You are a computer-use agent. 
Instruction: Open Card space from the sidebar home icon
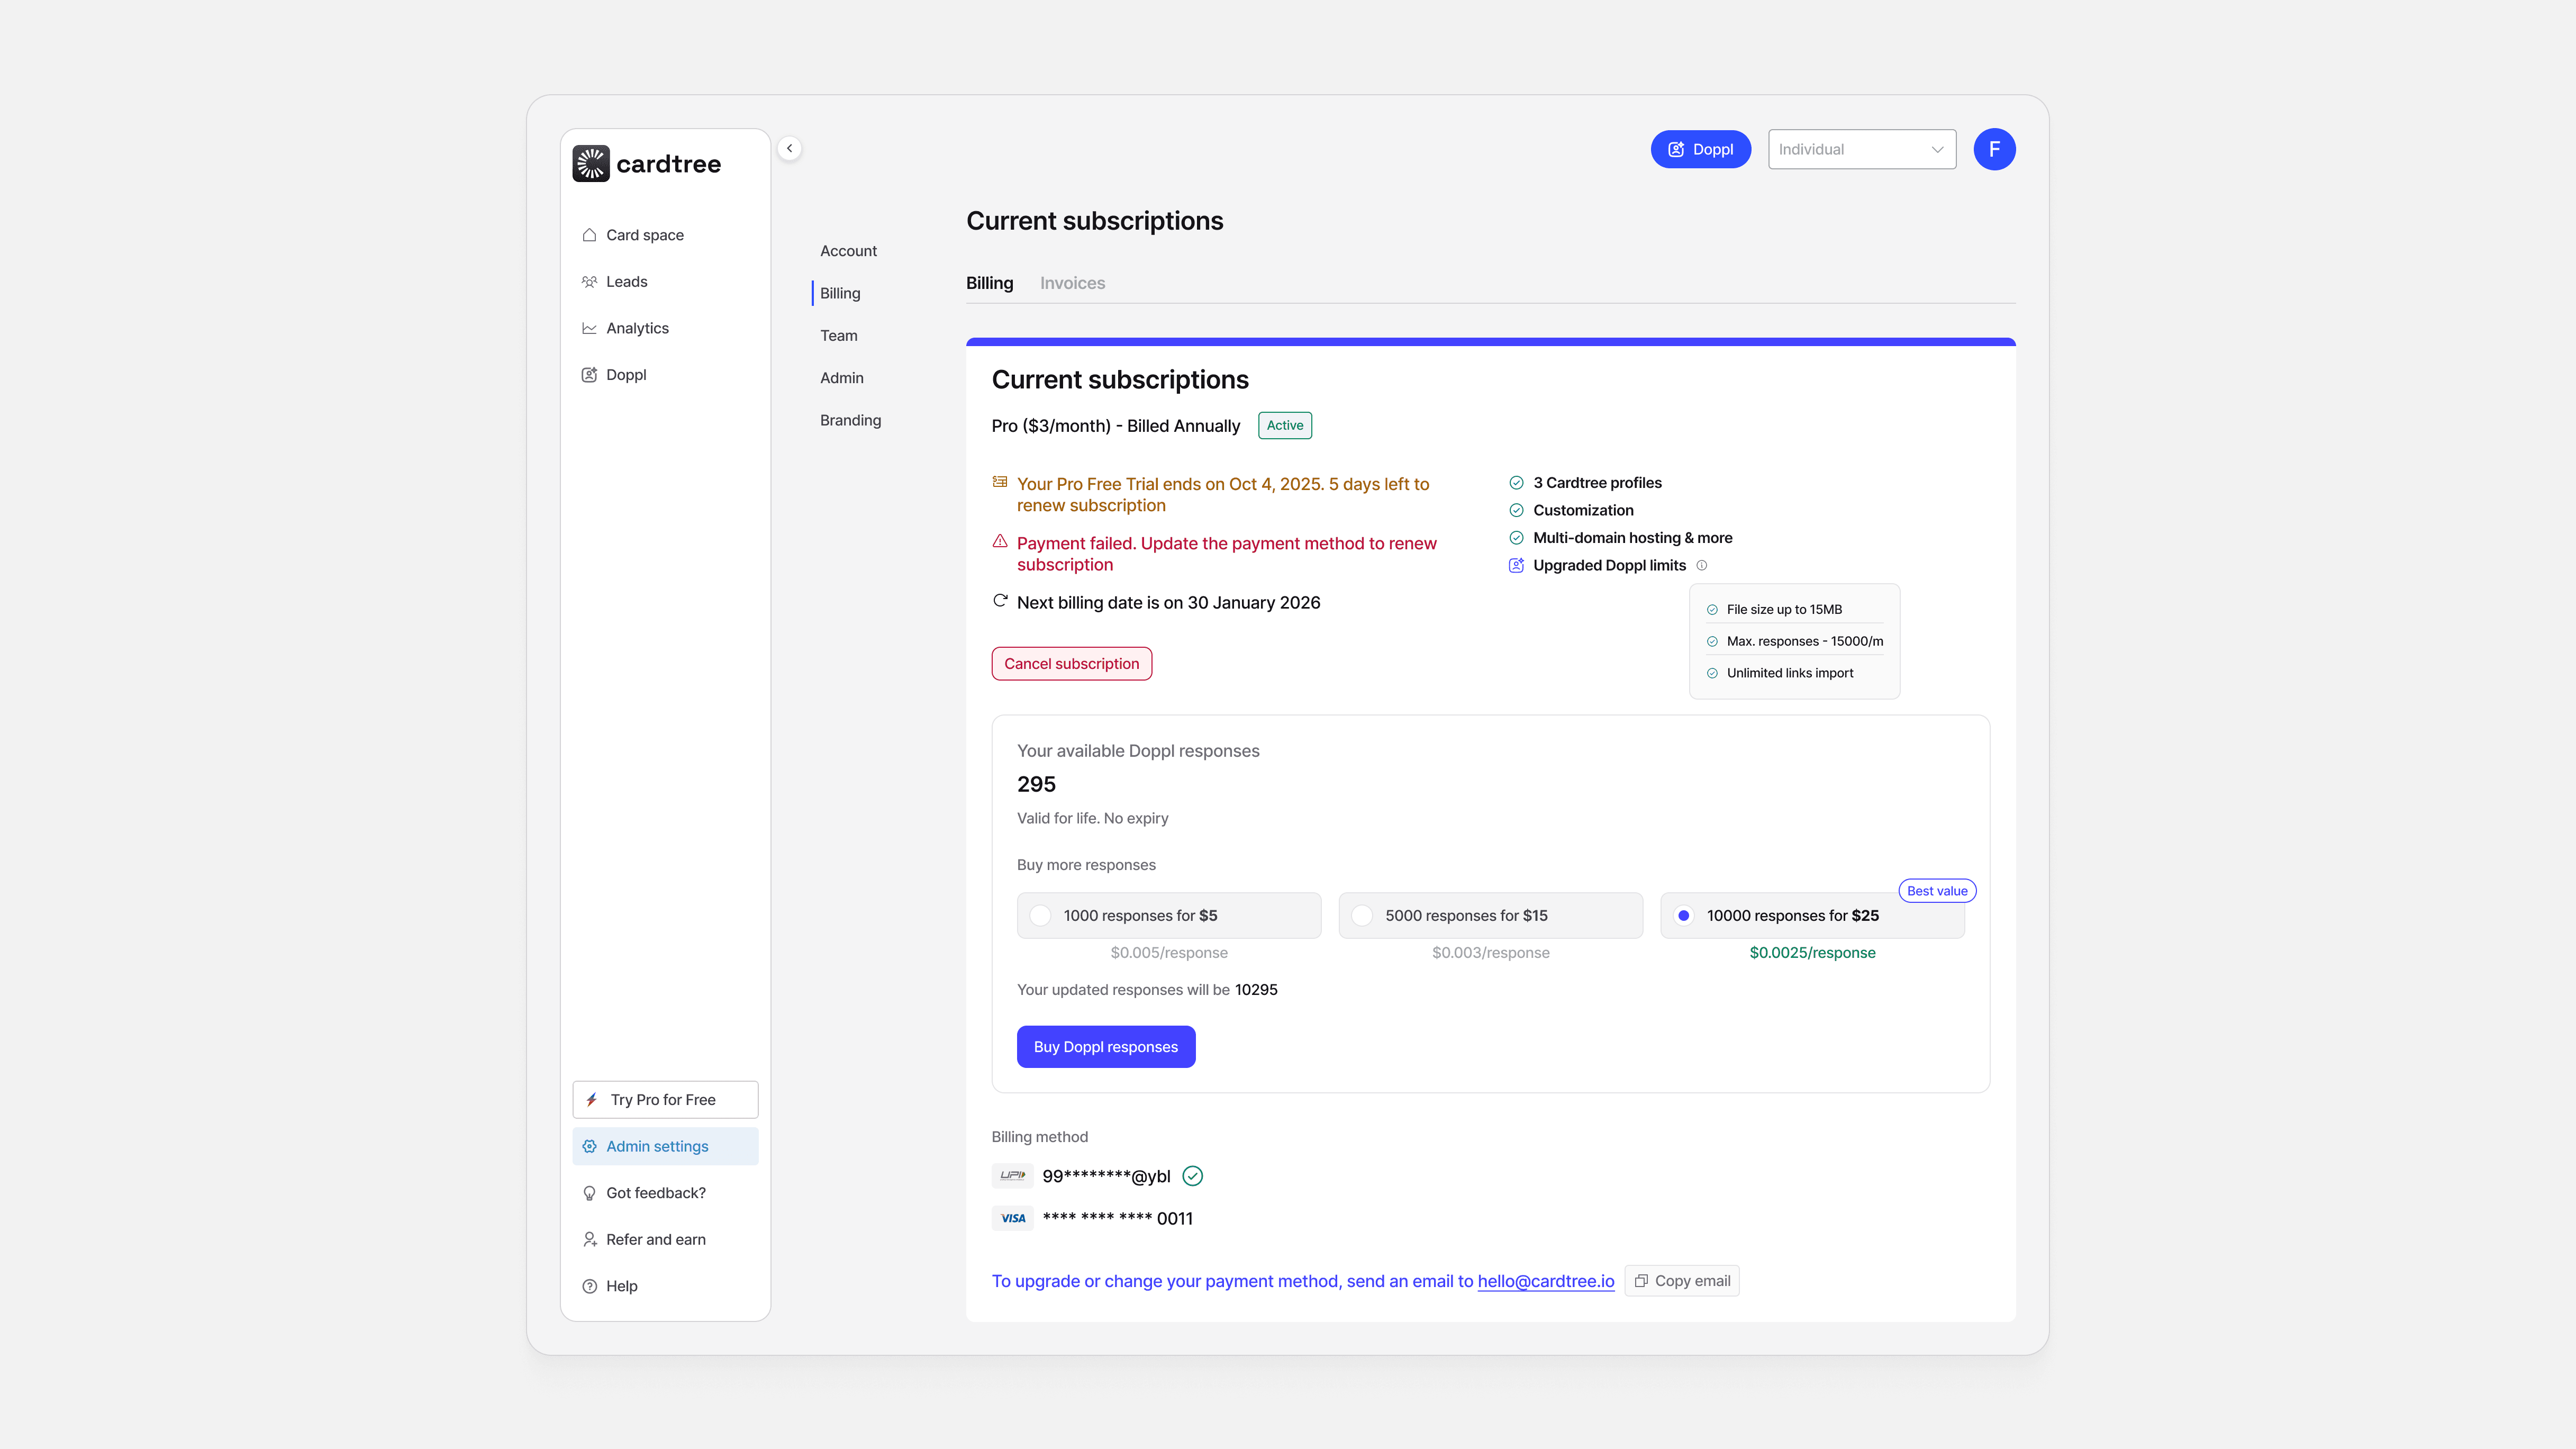coord(589,235)
